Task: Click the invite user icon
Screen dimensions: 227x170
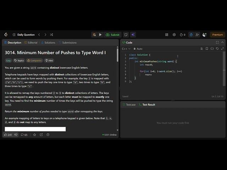Action: click(197, 35)
